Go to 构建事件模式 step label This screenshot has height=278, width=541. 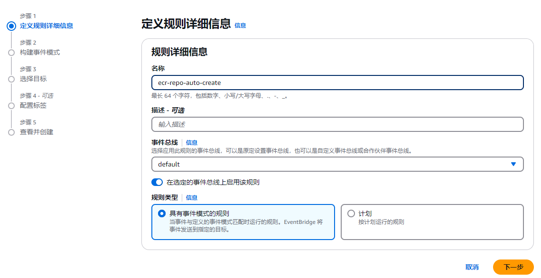click(40, 53)
